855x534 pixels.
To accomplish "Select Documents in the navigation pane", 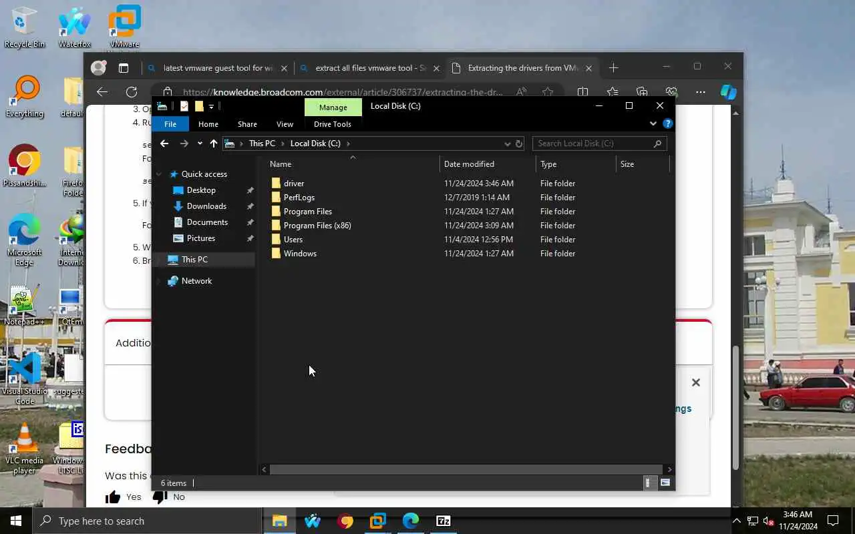I will tap(207, 222).
